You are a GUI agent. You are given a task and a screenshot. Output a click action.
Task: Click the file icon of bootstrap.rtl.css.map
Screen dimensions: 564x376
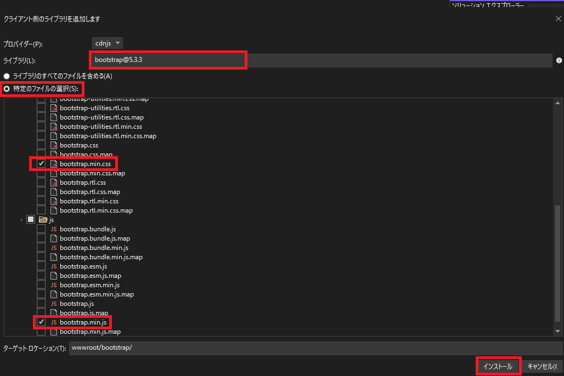click(54, 192)
